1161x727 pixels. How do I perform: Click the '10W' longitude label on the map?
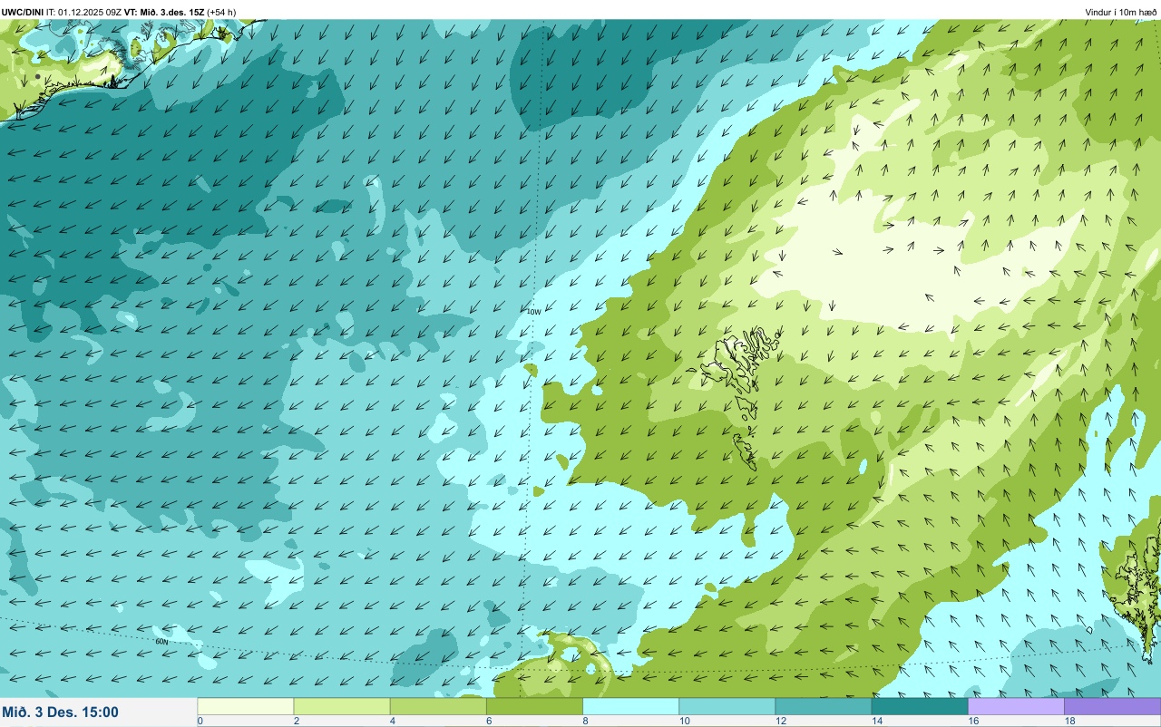tap(533, 312)
